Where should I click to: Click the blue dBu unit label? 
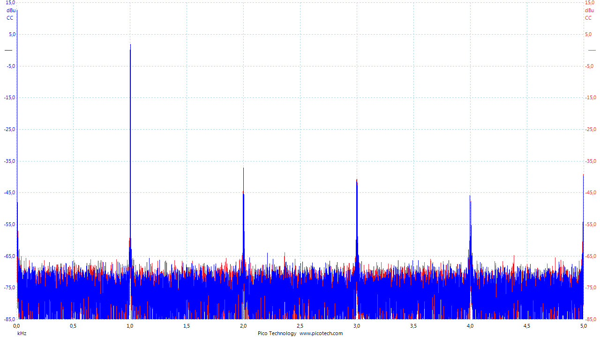(x=10, y=10)
